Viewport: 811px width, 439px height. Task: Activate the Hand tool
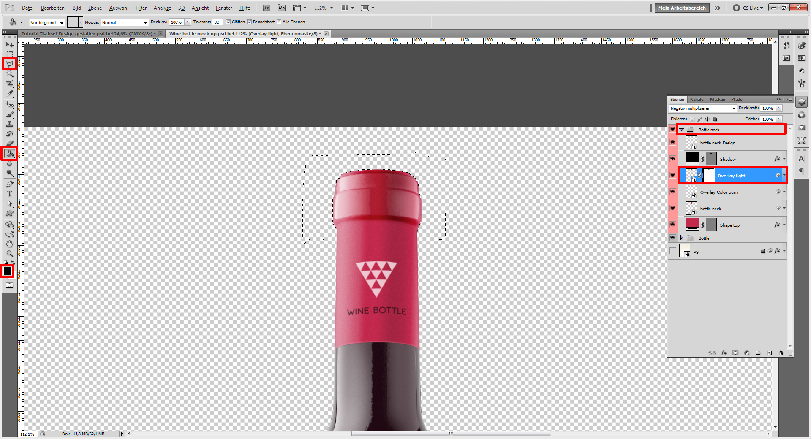point(9,244)
